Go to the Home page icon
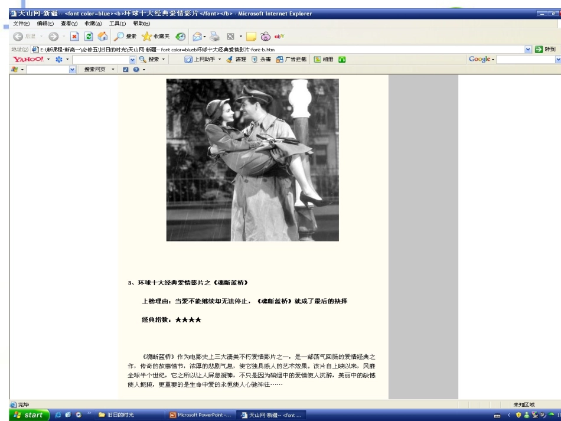Screen dimensions: 561x421 (x=103, y=37)
